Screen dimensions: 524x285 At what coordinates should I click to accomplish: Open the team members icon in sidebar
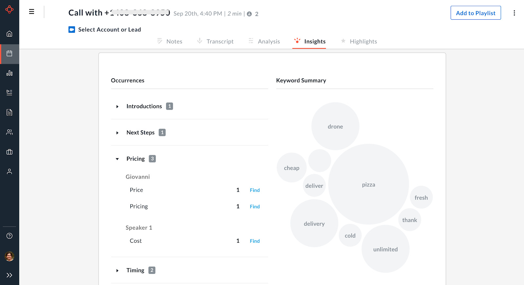9,132
